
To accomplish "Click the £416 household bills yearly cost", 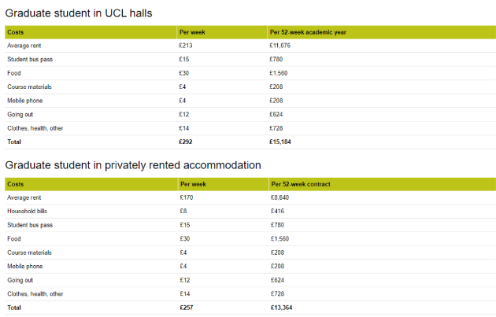I will (x=277, y=211).
